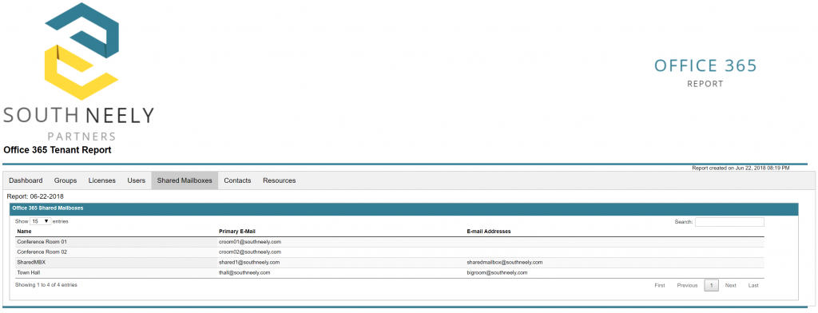Click the Next pagination link

tap(730, 285)
